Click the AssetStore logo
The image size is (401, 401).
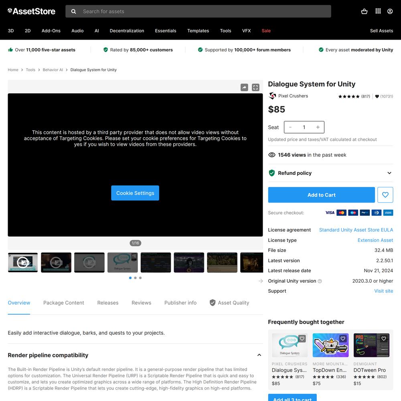click(x=31, y=11)
